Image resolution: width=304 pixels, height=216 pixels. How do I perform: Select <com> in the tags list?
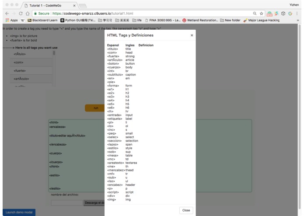[x=31, y=63]
